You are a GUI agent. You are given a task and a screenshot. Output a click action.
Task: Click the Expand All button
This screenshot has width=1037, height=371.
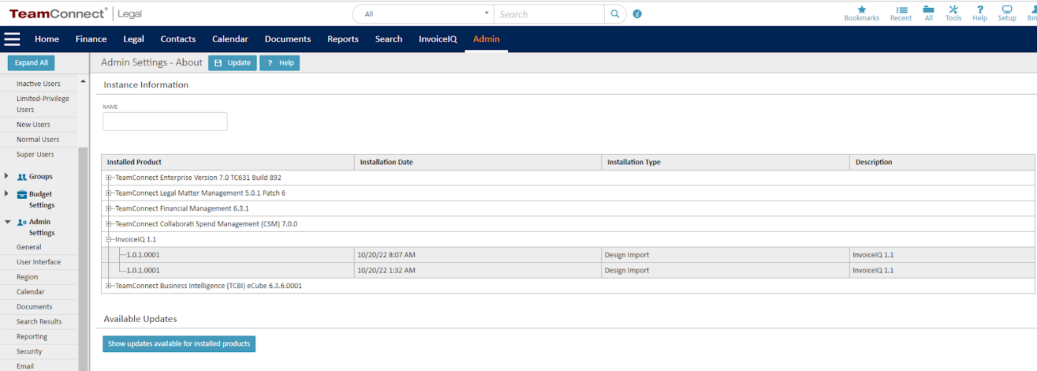[x=31, y=63]
